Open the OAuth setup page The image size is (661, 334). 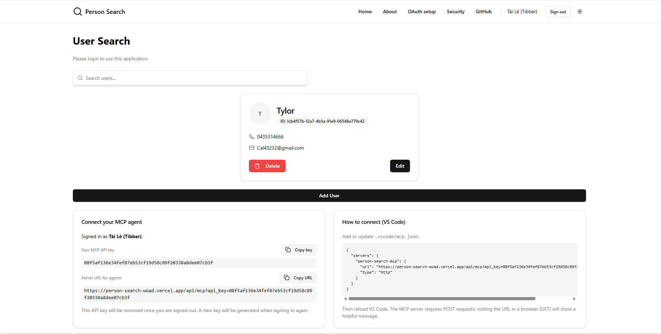(421, 12)
